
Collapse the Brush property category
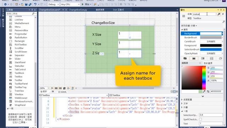coord(182,30)
